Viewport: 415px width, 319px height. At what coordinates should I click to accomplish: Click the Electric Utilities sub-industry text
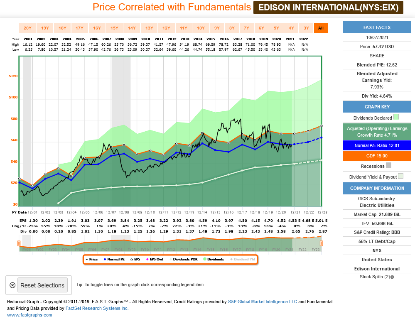pyautogui.click(x=377, y=205)
